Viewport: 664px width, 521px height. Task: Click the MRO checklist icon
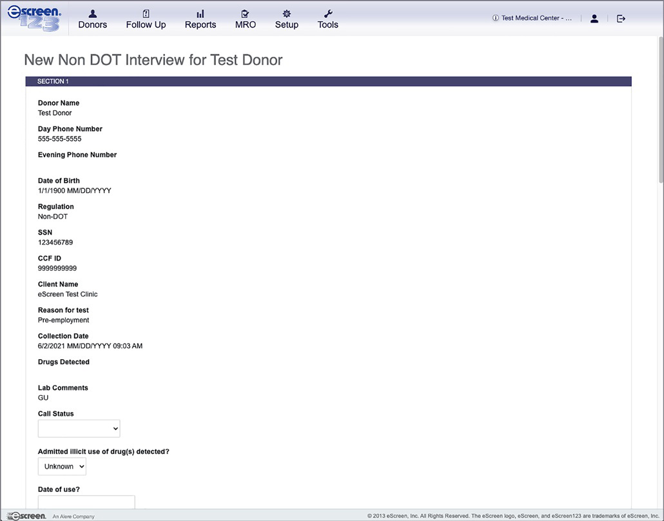245,14
